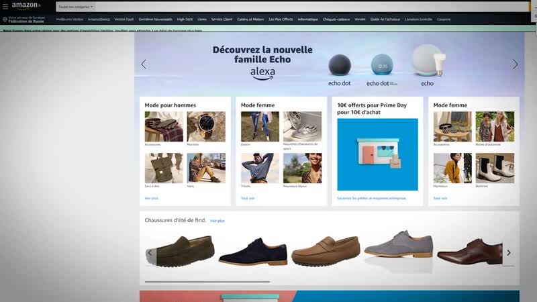The image size is (537, 302).
Task: Advance hero banner with right arrow
Action: 515,64
